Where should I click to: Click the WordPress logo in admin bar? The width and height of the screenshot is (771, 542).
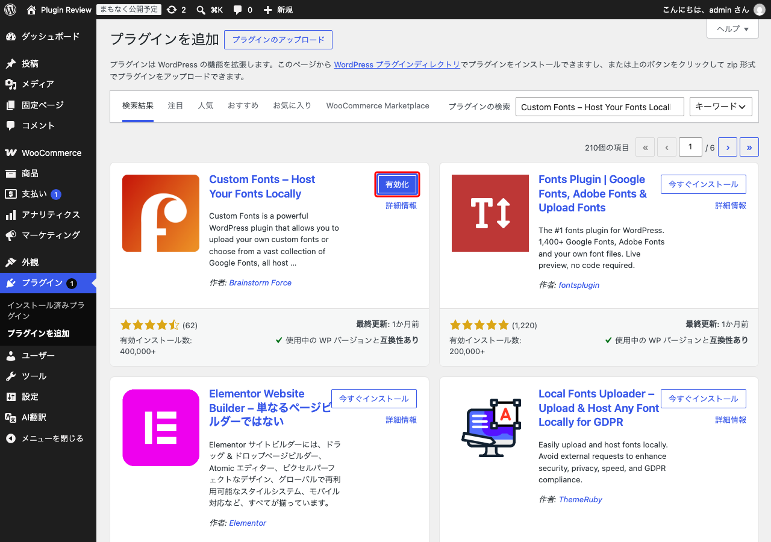click(10, 10)
